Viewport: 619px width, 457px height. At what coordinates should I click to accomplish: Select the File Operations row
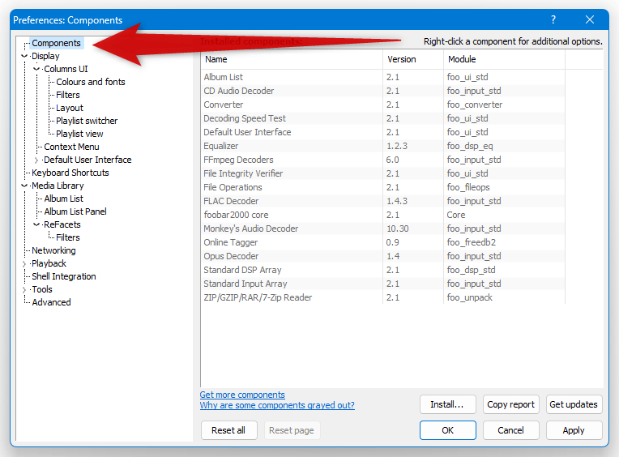[383, 187]
